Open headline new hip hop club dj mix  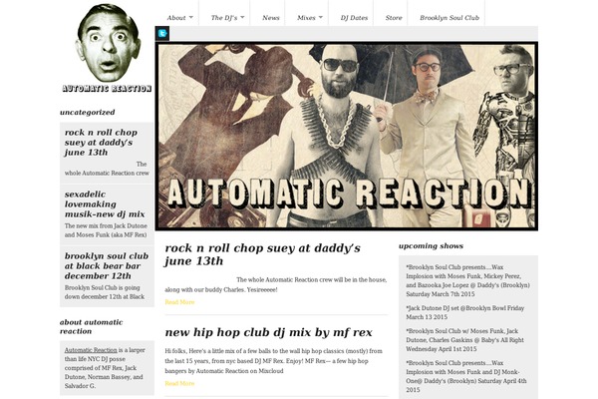(x=268, y=332)
